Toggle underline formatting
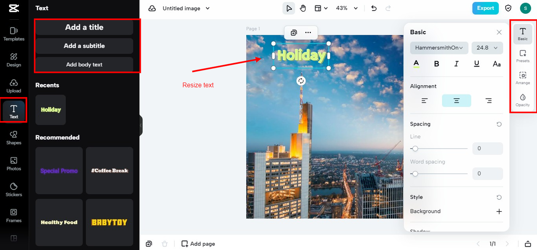The image size is (537, 250). coord(477,64)
